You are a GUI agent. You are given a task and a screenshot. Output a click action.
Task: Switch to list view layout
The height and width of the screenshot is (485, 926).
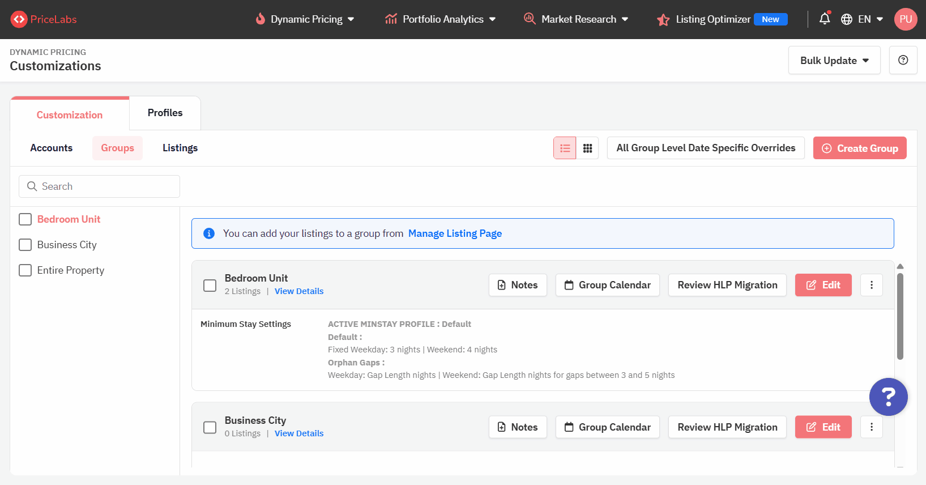click(x=565, y=148)
